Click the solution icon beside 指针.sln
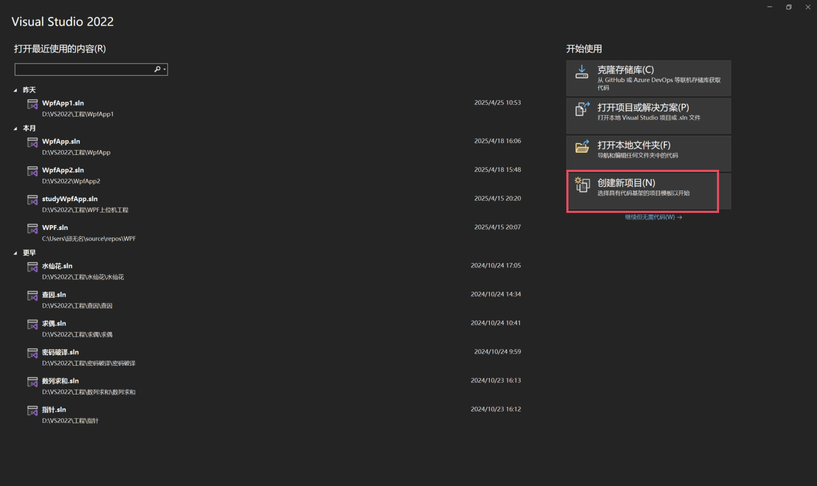The height and width of the screenshot is (486, 817). coord(32,410)
